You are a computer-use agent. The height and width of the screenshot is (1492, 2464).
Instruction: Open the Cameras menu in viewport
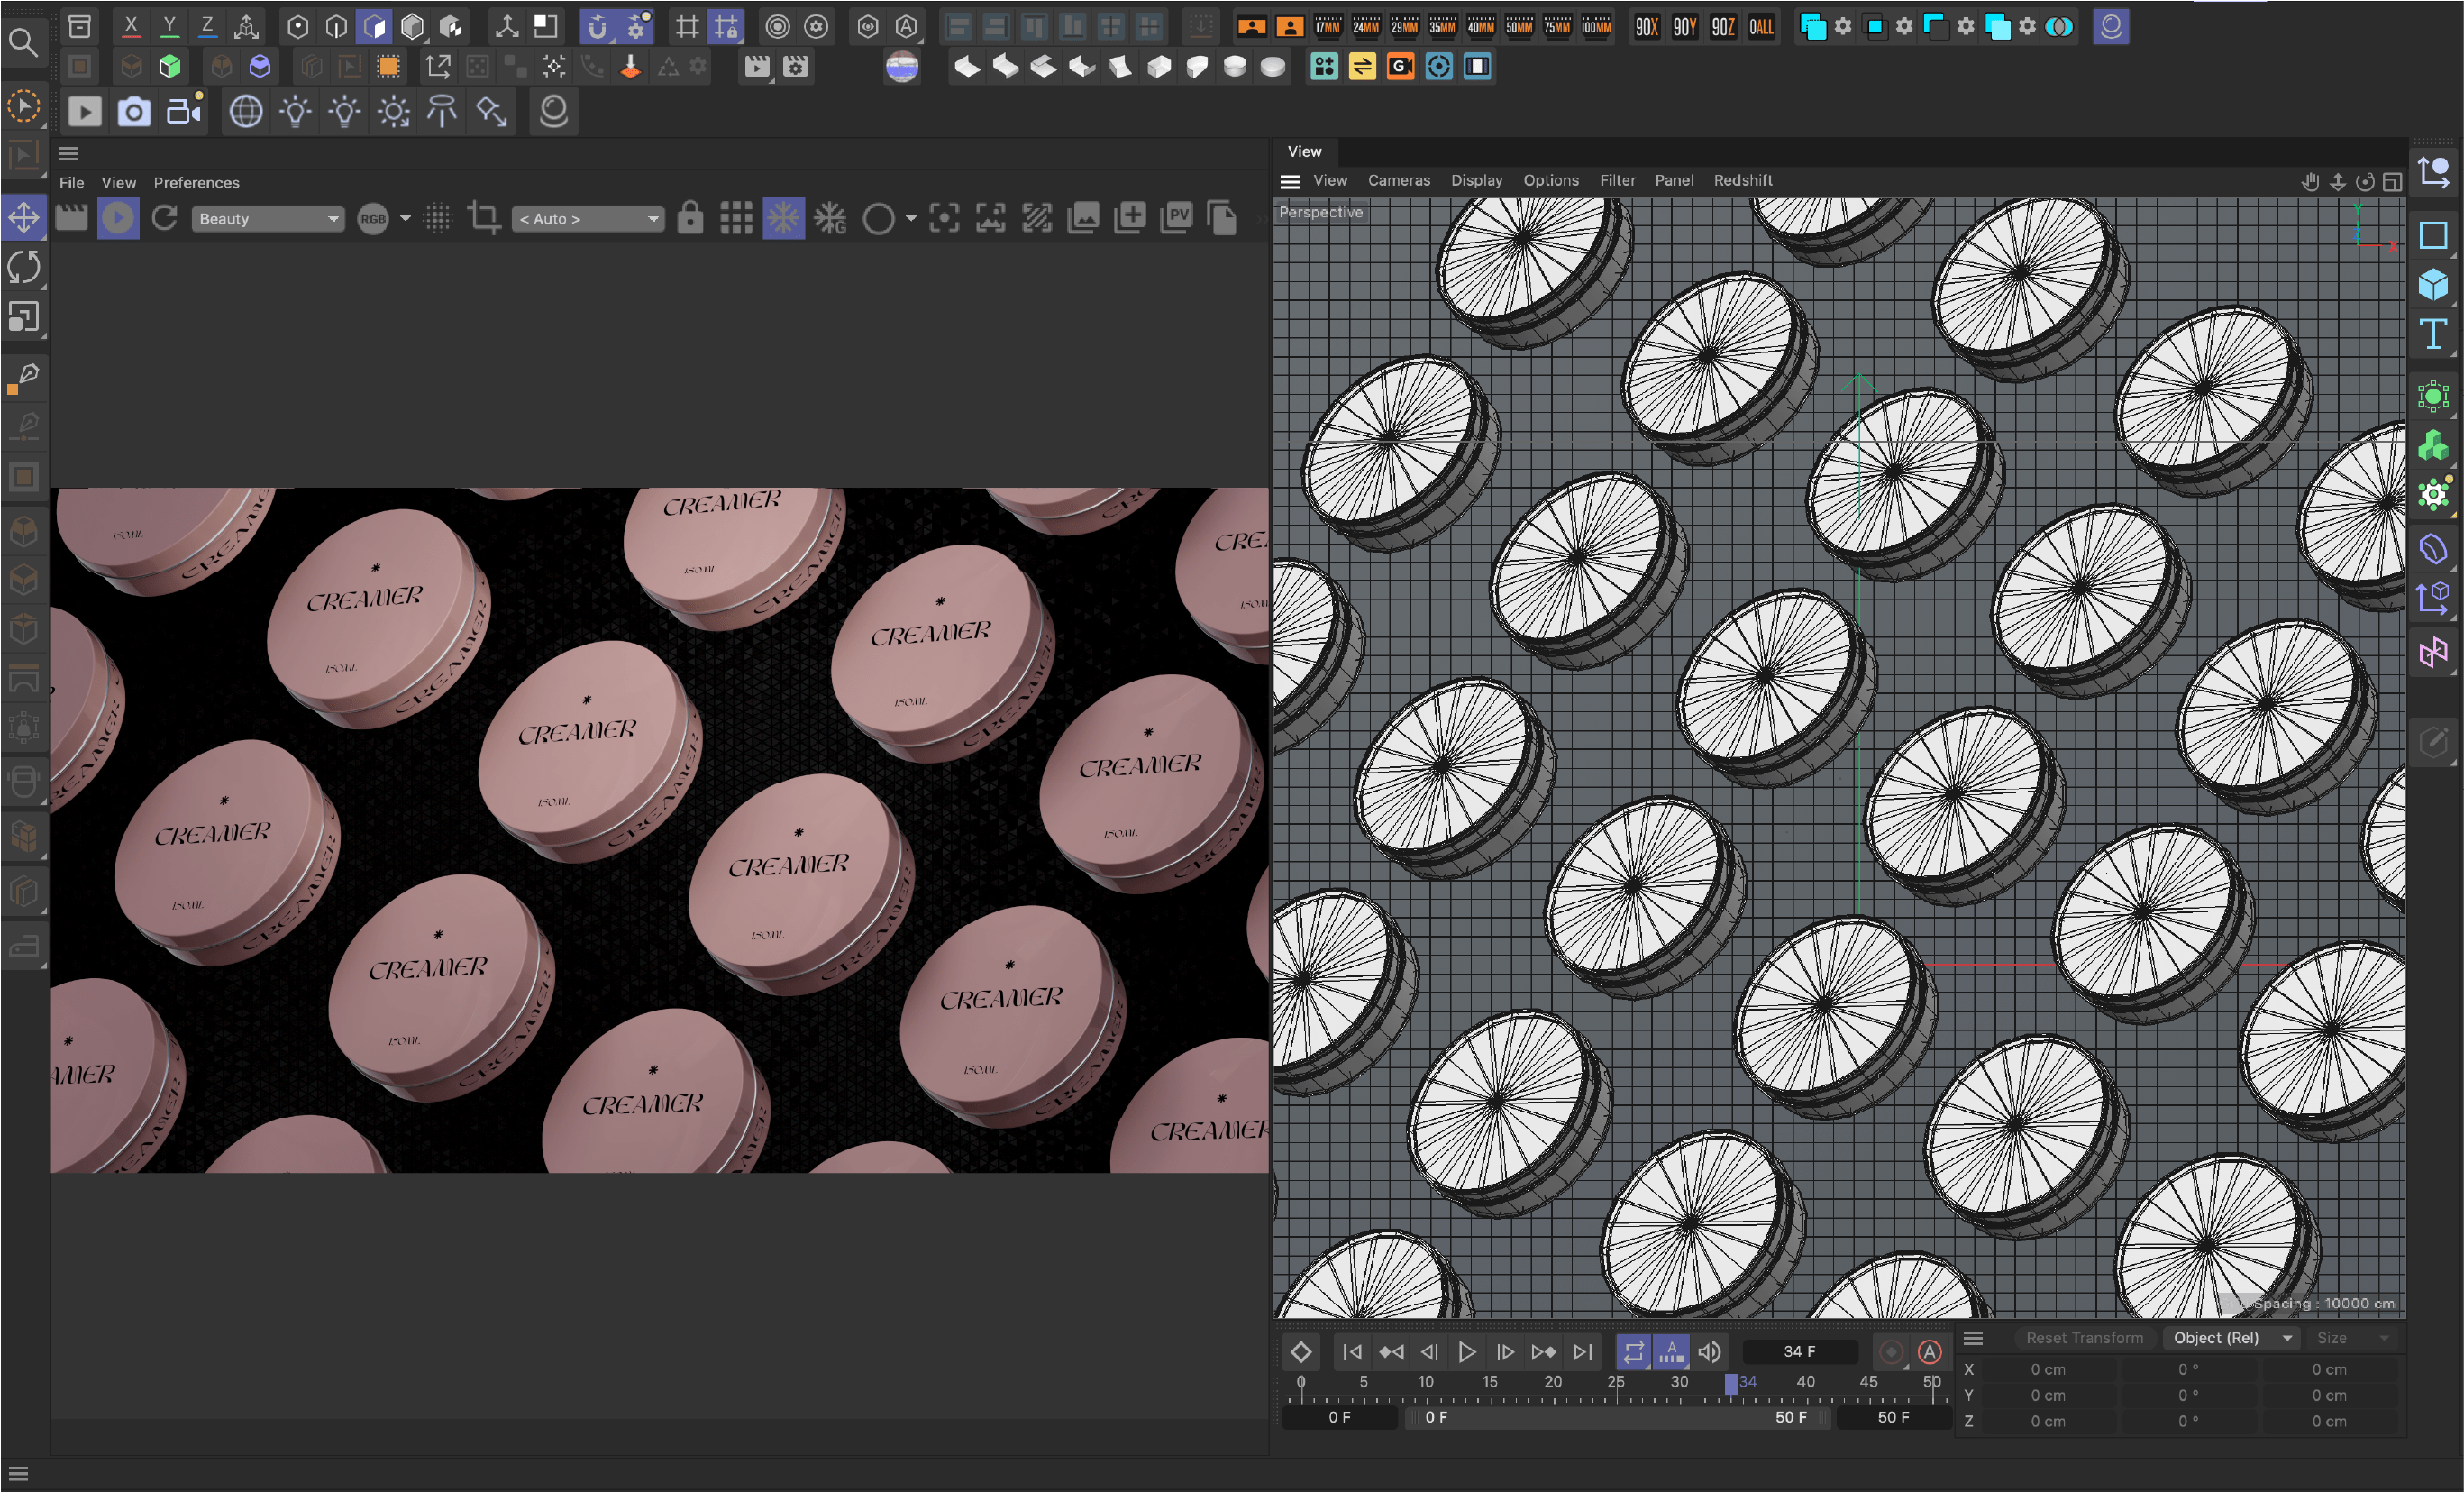(1398, 180)
